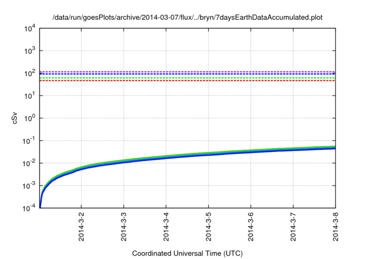
Task: Click the 10^2 y-axis tick label
Action: (x=30, y=73)
